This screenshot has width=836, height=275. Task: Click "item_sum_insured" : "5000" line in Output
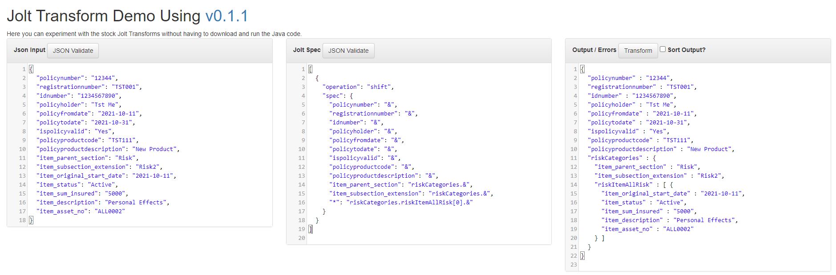click(649, 211)
